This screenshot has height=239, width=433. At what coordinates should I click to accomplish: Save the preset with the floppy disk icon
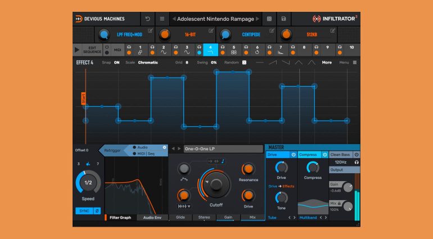(x=283, y=19)
